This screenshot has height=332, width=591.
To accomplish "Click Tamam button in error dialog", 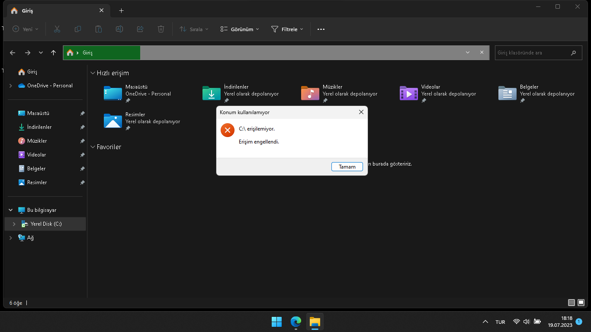I will 347,167.
